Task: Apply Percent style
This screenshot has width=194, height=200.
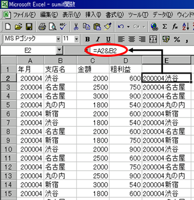Action: (177, 39)
